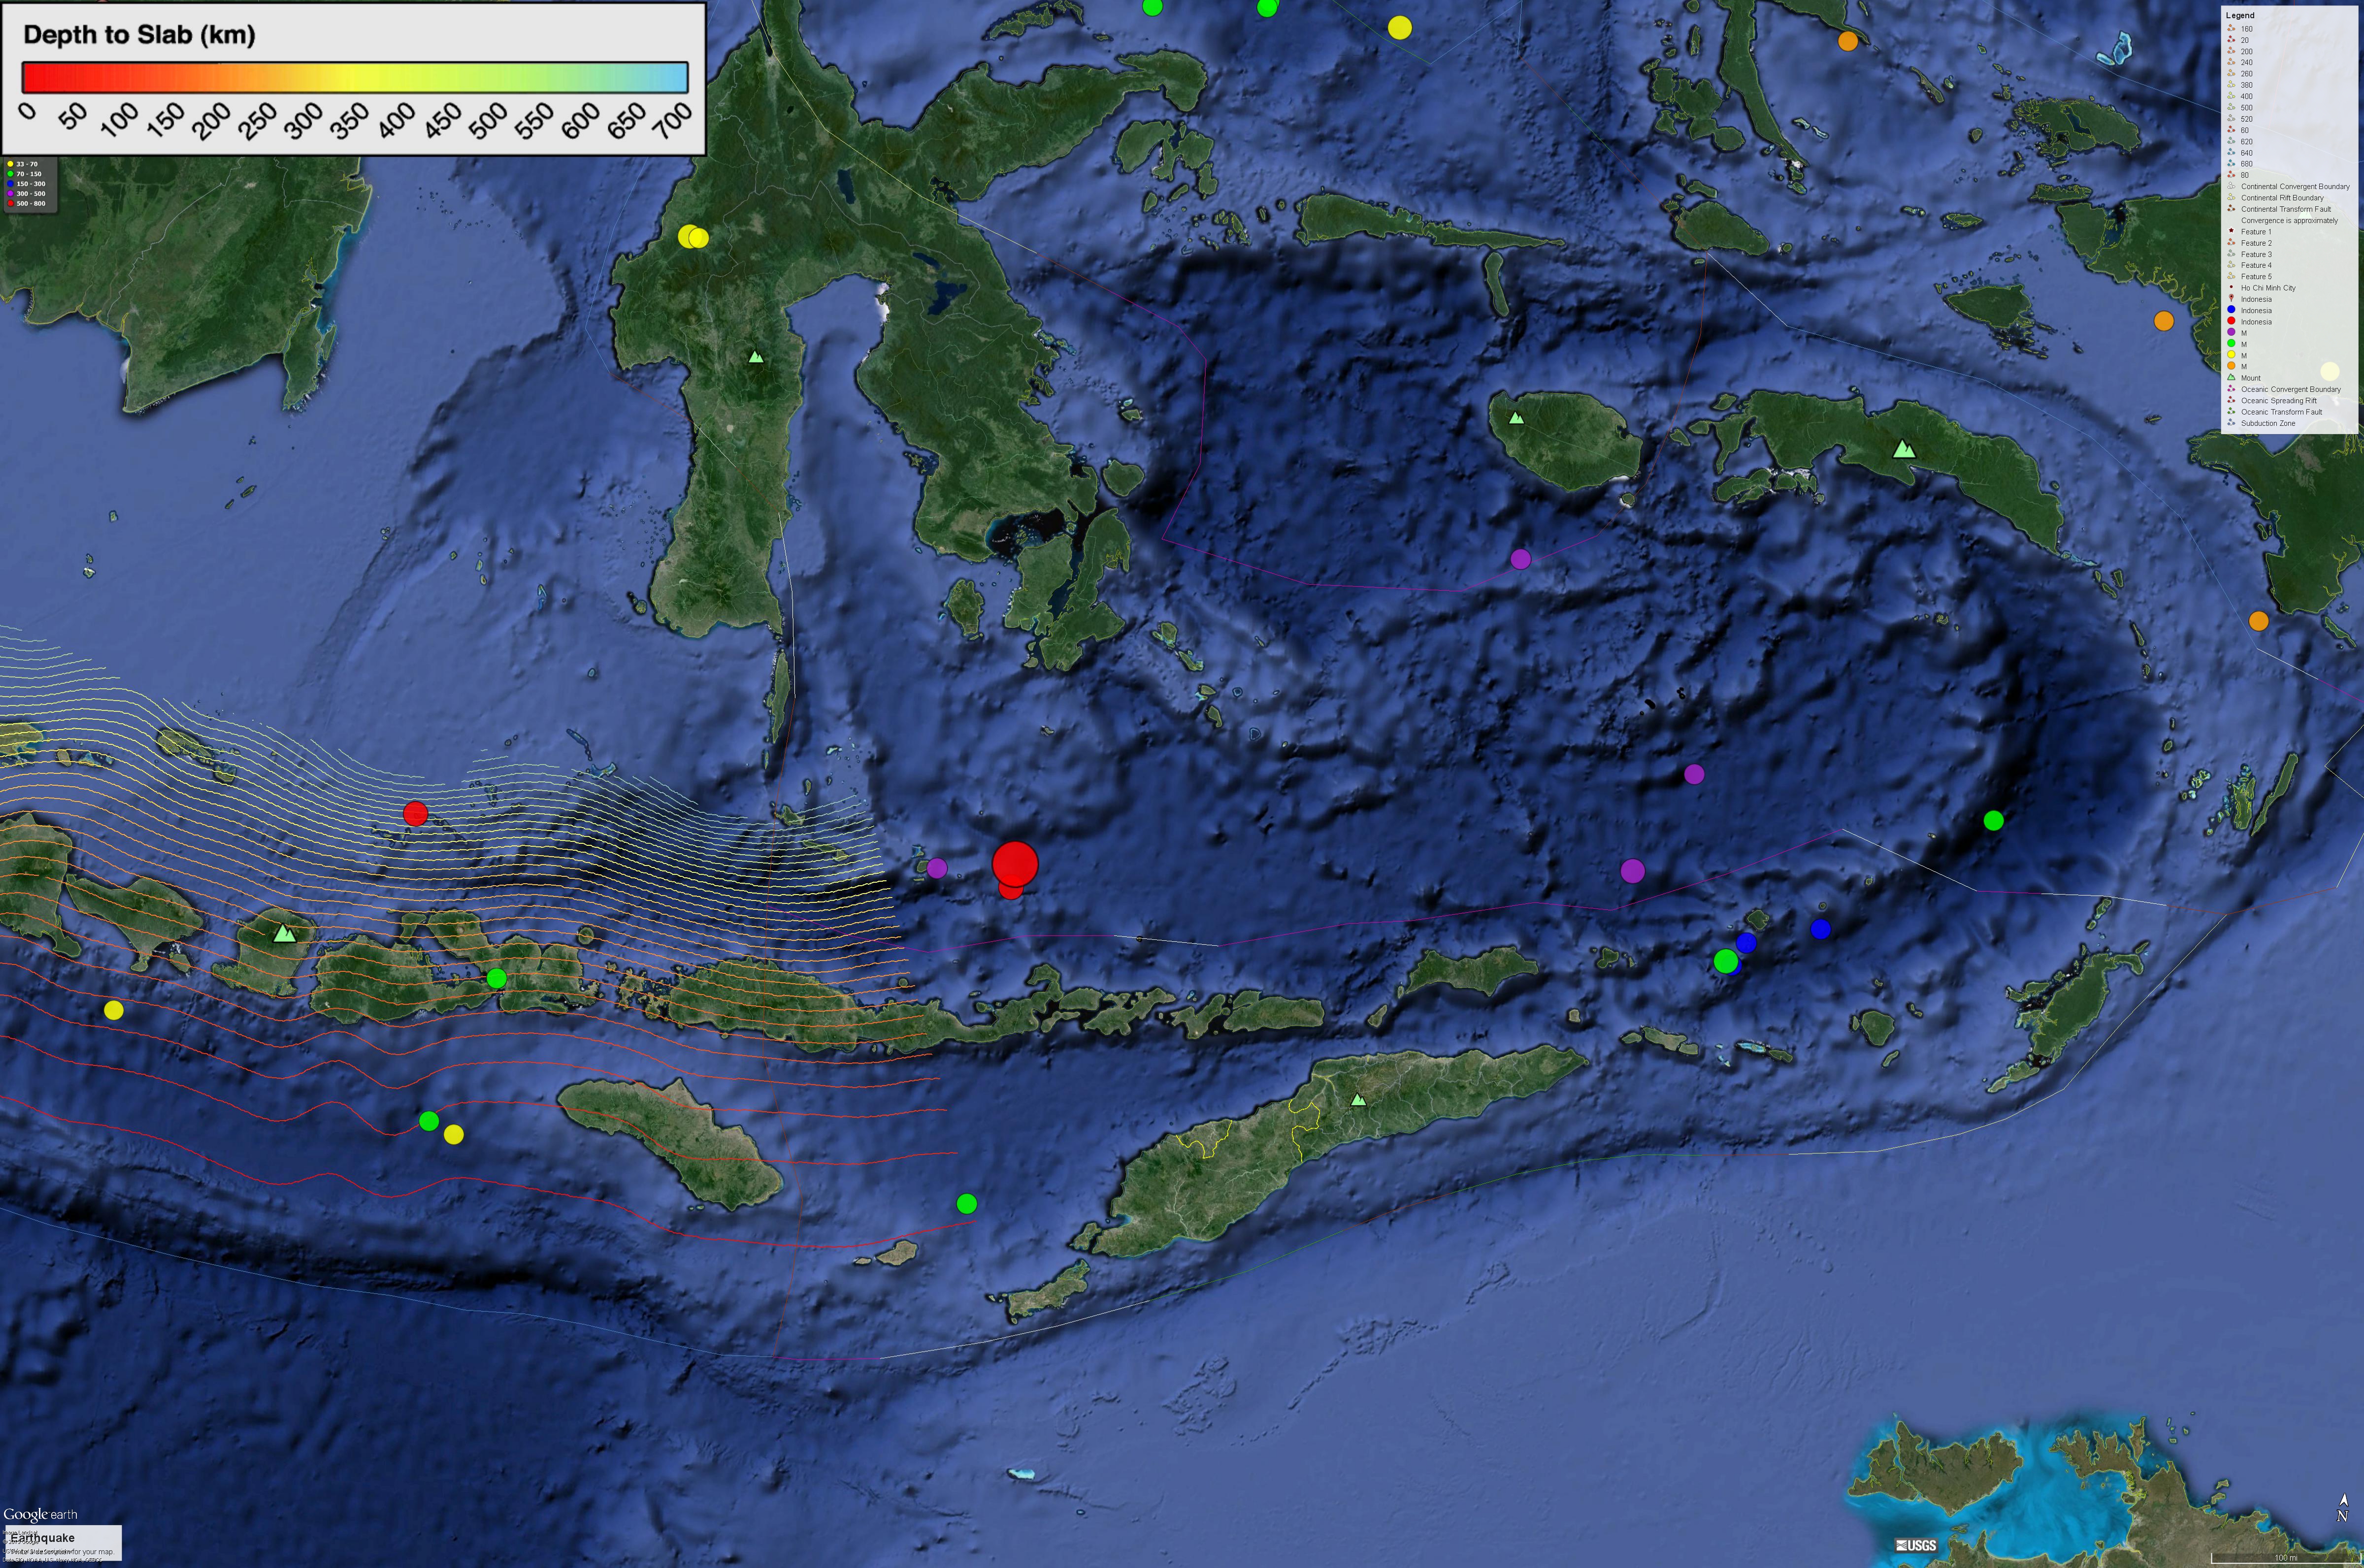Click the Feature 1 star legend icon
This screenshot has width=2364, height=1568.
click(x=2231, y=231)
